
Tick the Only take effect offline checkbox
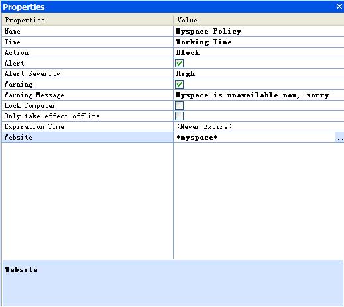[179, 116]
